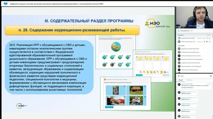Click the avatar of Ахметова Зоя Михайловна
Image resolution: width=213 pixels, height=119 pixels.
pyautogui.click(x=179, y=70)
